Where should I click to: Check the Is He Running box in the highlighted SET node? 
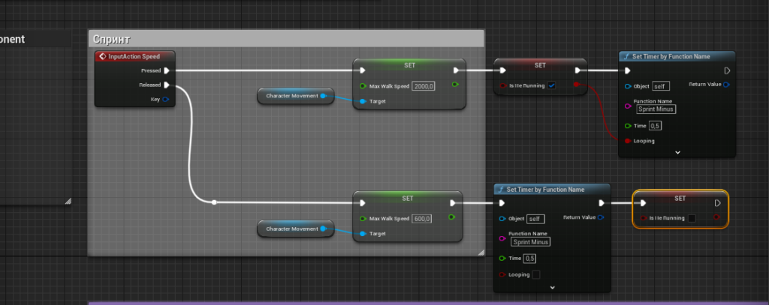coord(691,218)
